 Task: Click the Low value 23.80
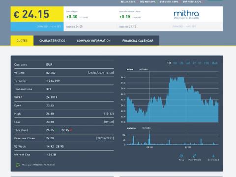click(x=50, y=122)
